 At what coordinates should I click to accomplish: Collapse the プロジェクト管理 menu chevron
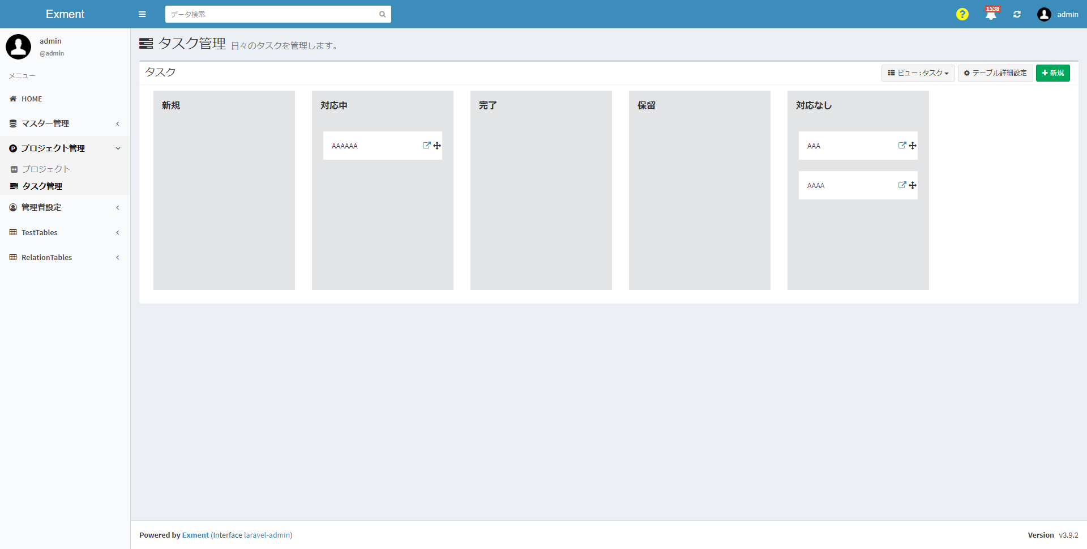[118, 148]
